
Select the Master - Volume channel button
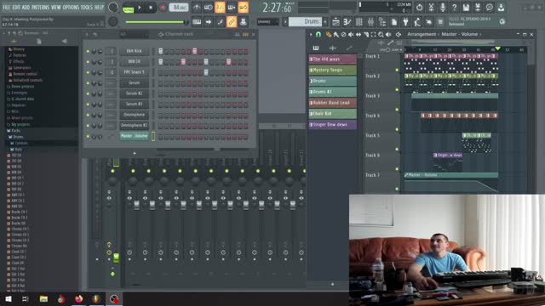[135, 136]
